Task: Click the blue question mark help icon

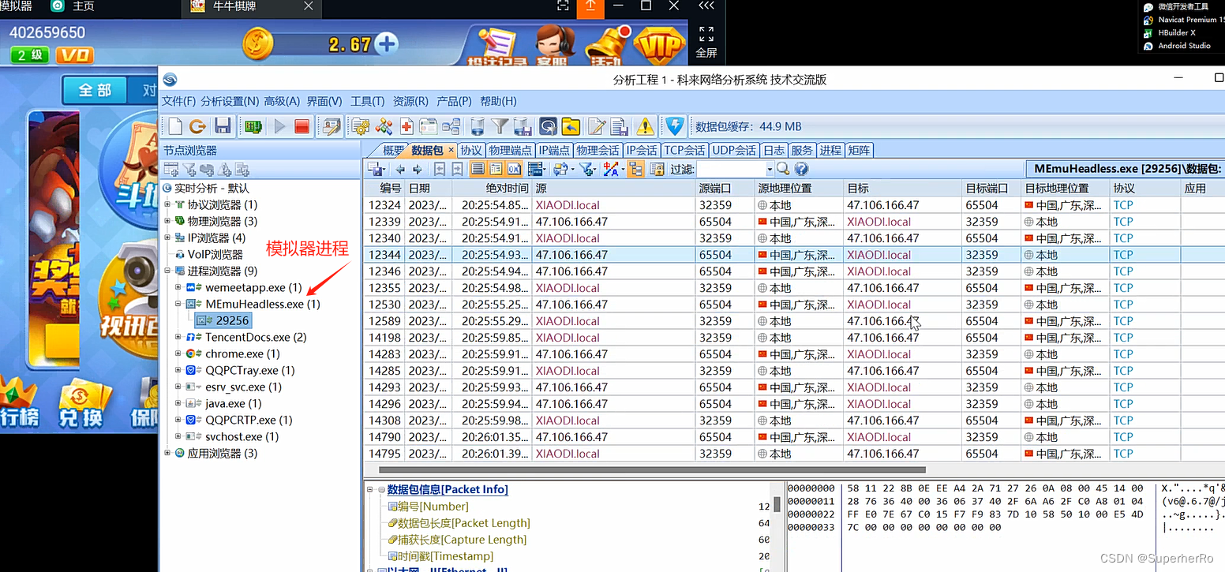Action: (x=801, y=169)
